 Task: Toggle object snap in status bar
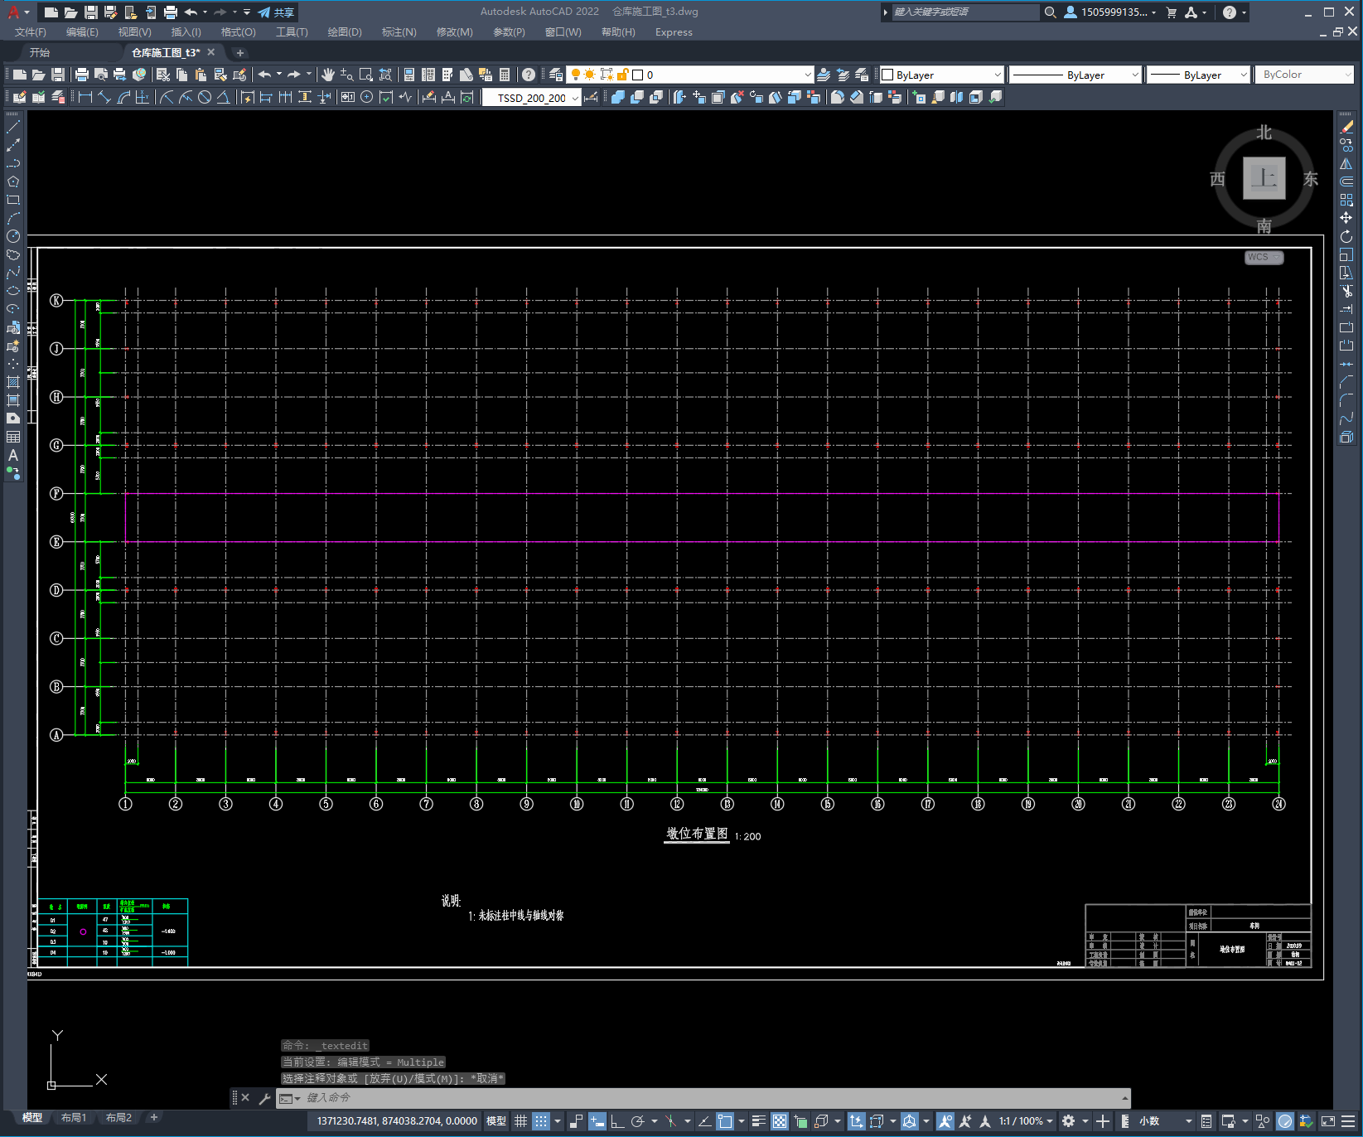[x=725, y=1121]
